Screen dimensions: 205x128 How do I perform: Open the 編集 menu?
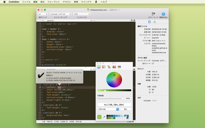[x=35, y=2]
